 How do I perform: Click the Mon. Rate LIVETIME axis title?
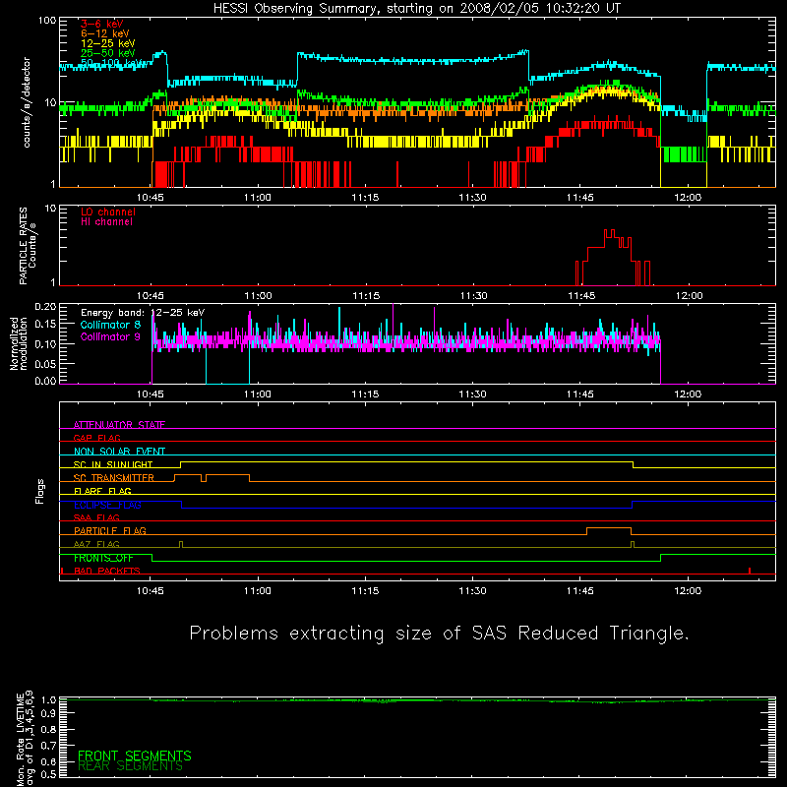(x=25, y=738)
